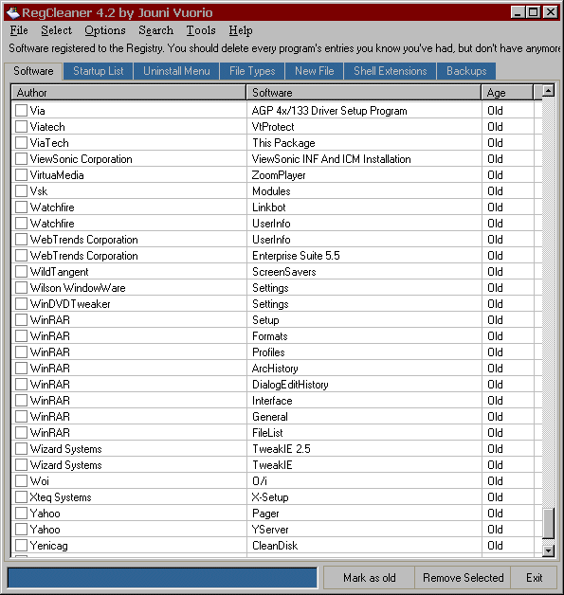Sort list by Author column header
The image size is (564, 595).
(129, 93)
